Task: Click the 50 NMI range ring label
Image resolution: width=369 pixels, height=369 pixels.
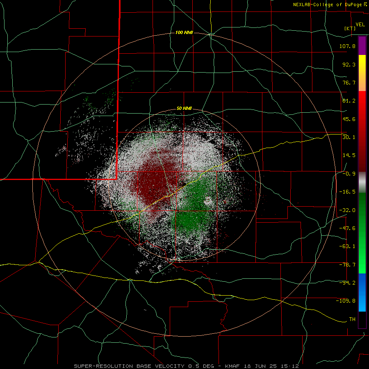Action: point(184,109)
